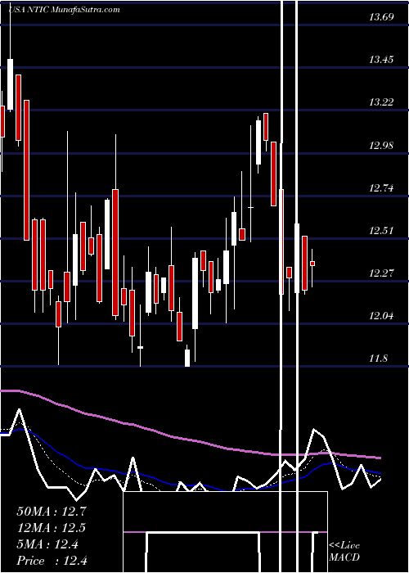The height and width of the screenshot is (573, 409).
Task: Click the 'Price : 12.4' readout
Action: pyautogui.click(x=52, y=561)
